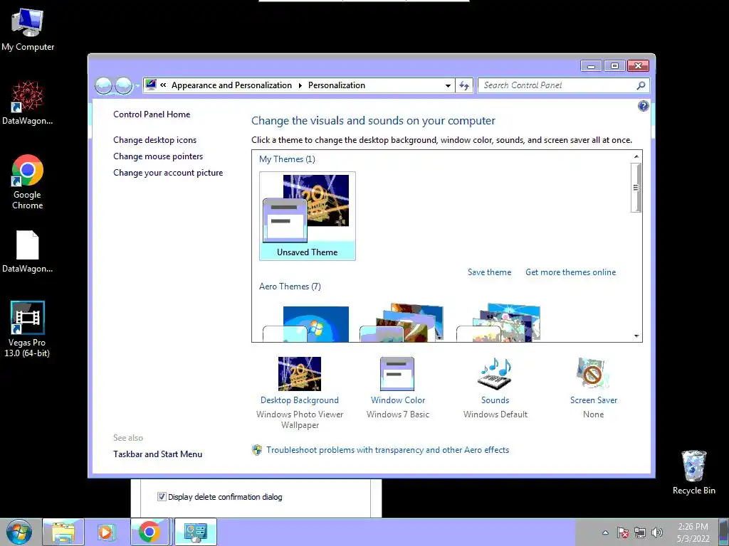Viewport: 729px width, 546px height.
Task: Select the Windows 7 Aero theme thumbnail
Action: tap(305, 324)
